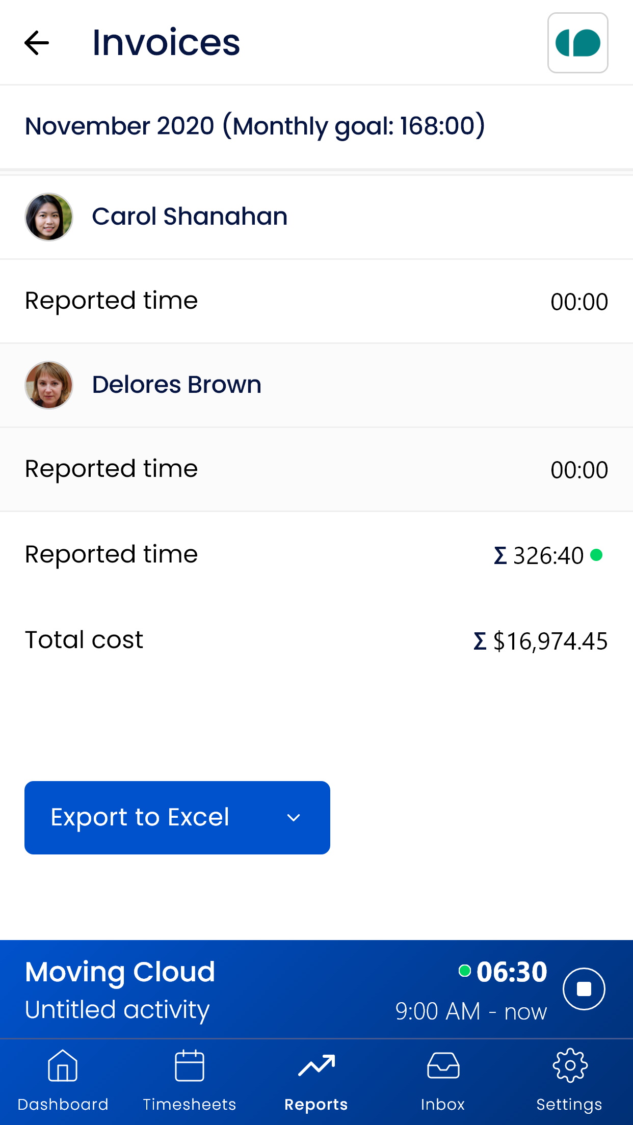The image size is (633, 1125).
Task: Select Carol Shanahan's avatar
Action: point(49,217)
